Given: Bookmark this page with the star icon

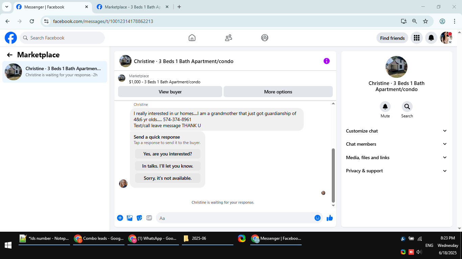Looking at the screenshot, I should [x=425, y=21].
